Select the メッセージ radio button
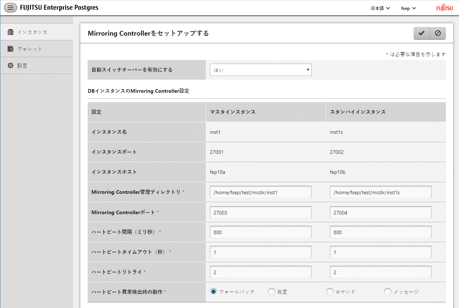Viewport: 459px width, 308px height. pos(388,292)
